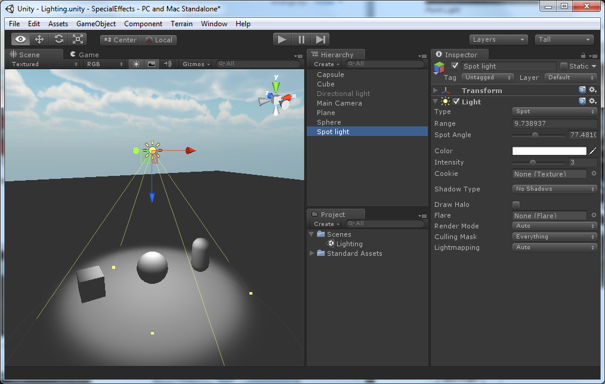
Task: Click the green Y axis gizmo cone
Action: [x=276, y=86]
